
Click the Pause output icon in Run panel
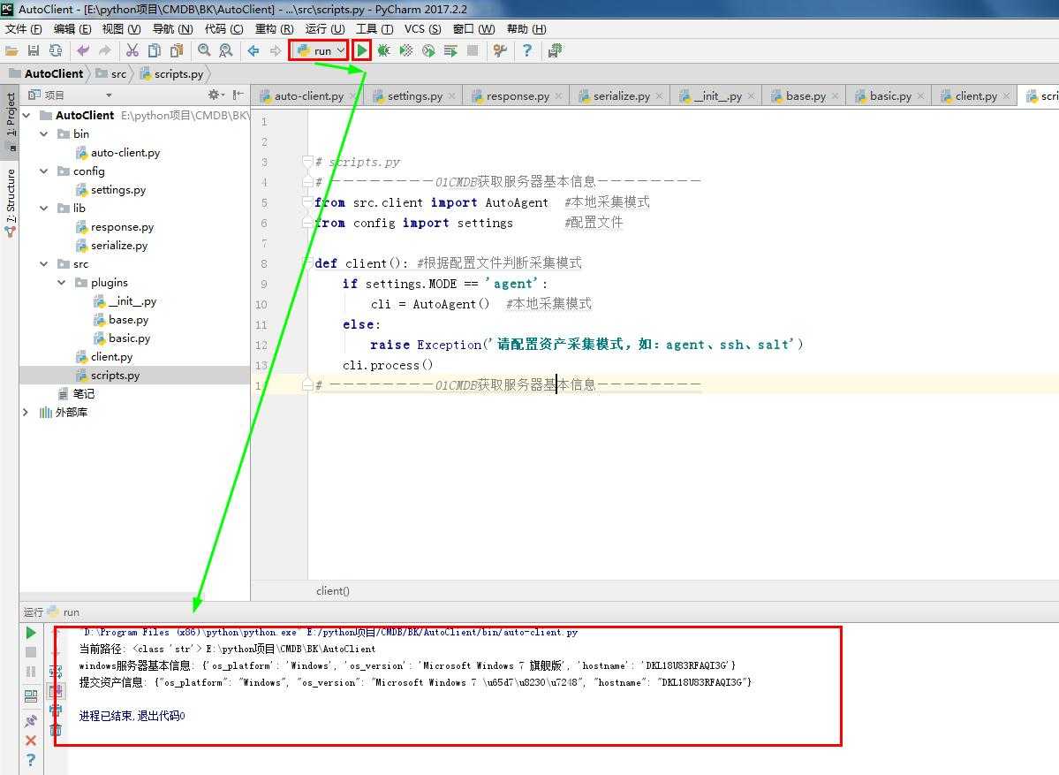31,672
